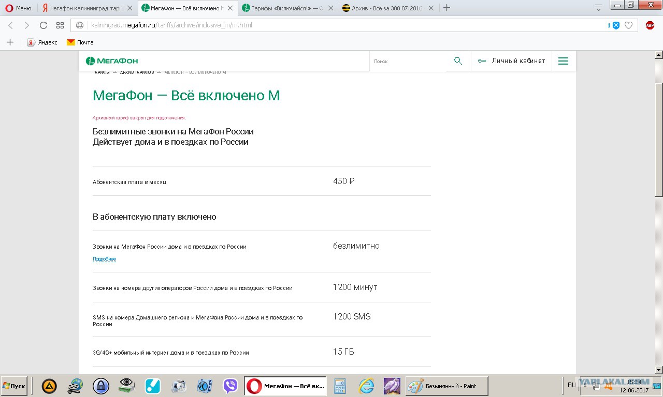This screenshot has width=663, height=397.
Task: Add a bookmark using the bookmarks bar plus
Action: 10,42
